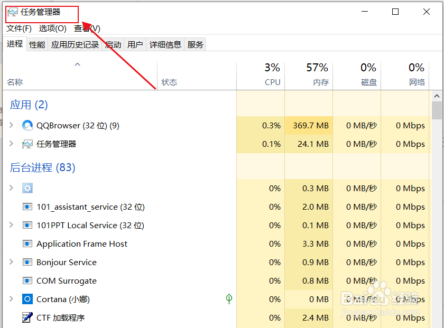Click the gear icon of unnamed background process
The height and width of the screenshot is (328, 444).
pos(27,189)
